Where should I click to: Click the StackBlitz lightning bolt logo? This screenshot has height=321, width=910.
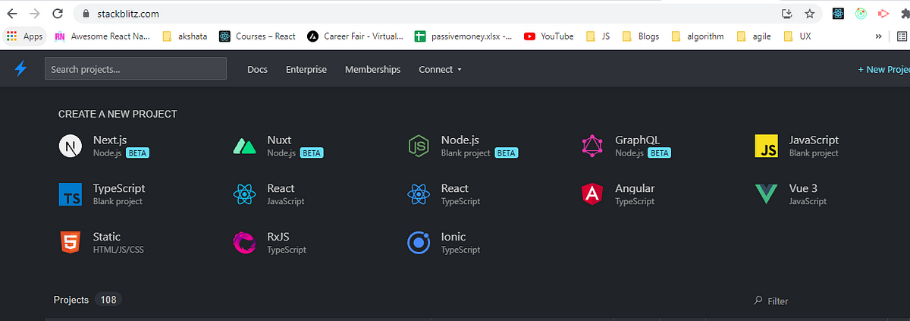[x=20, y=69]
